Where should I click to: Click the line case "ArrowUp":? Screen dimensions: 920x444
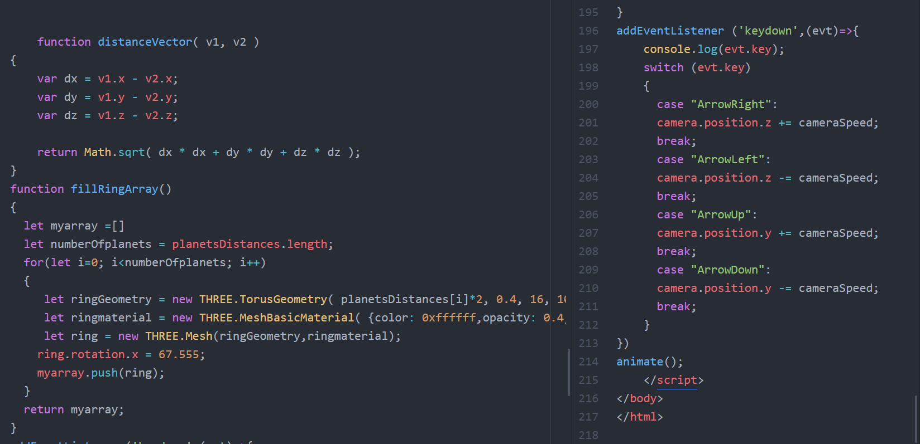[707, 214]
